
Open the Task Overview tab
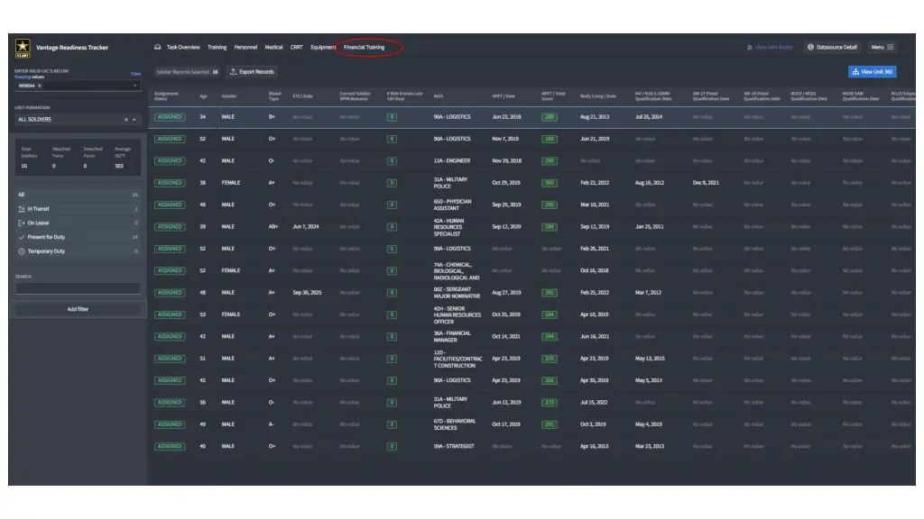(183, 47)
